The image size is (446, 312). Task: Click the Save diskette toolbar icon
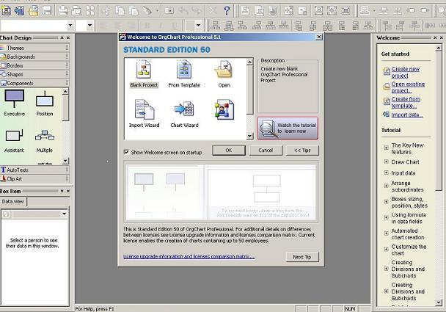47,11
